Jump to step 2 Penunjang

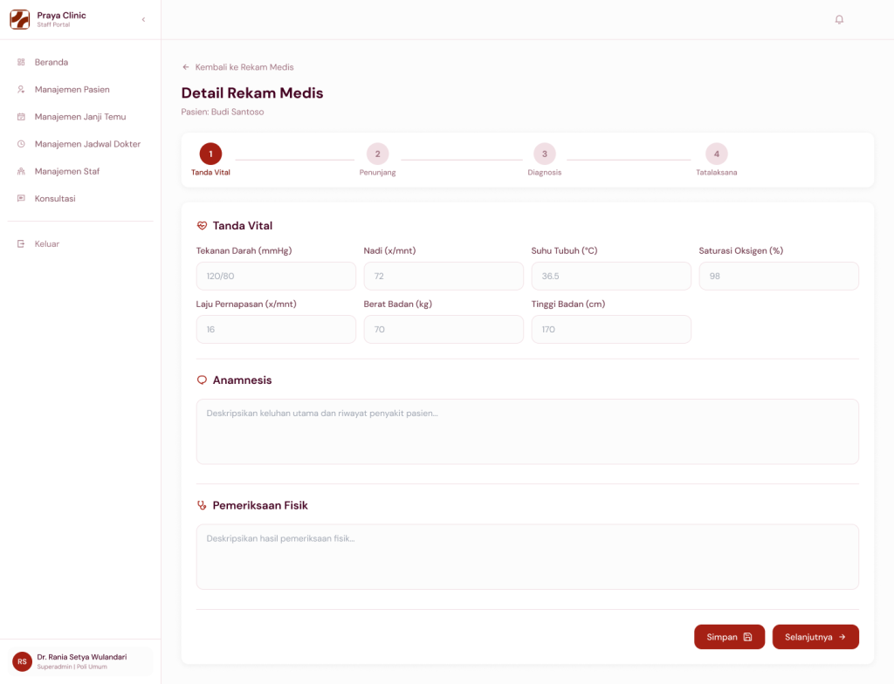[x=377, y=154]
